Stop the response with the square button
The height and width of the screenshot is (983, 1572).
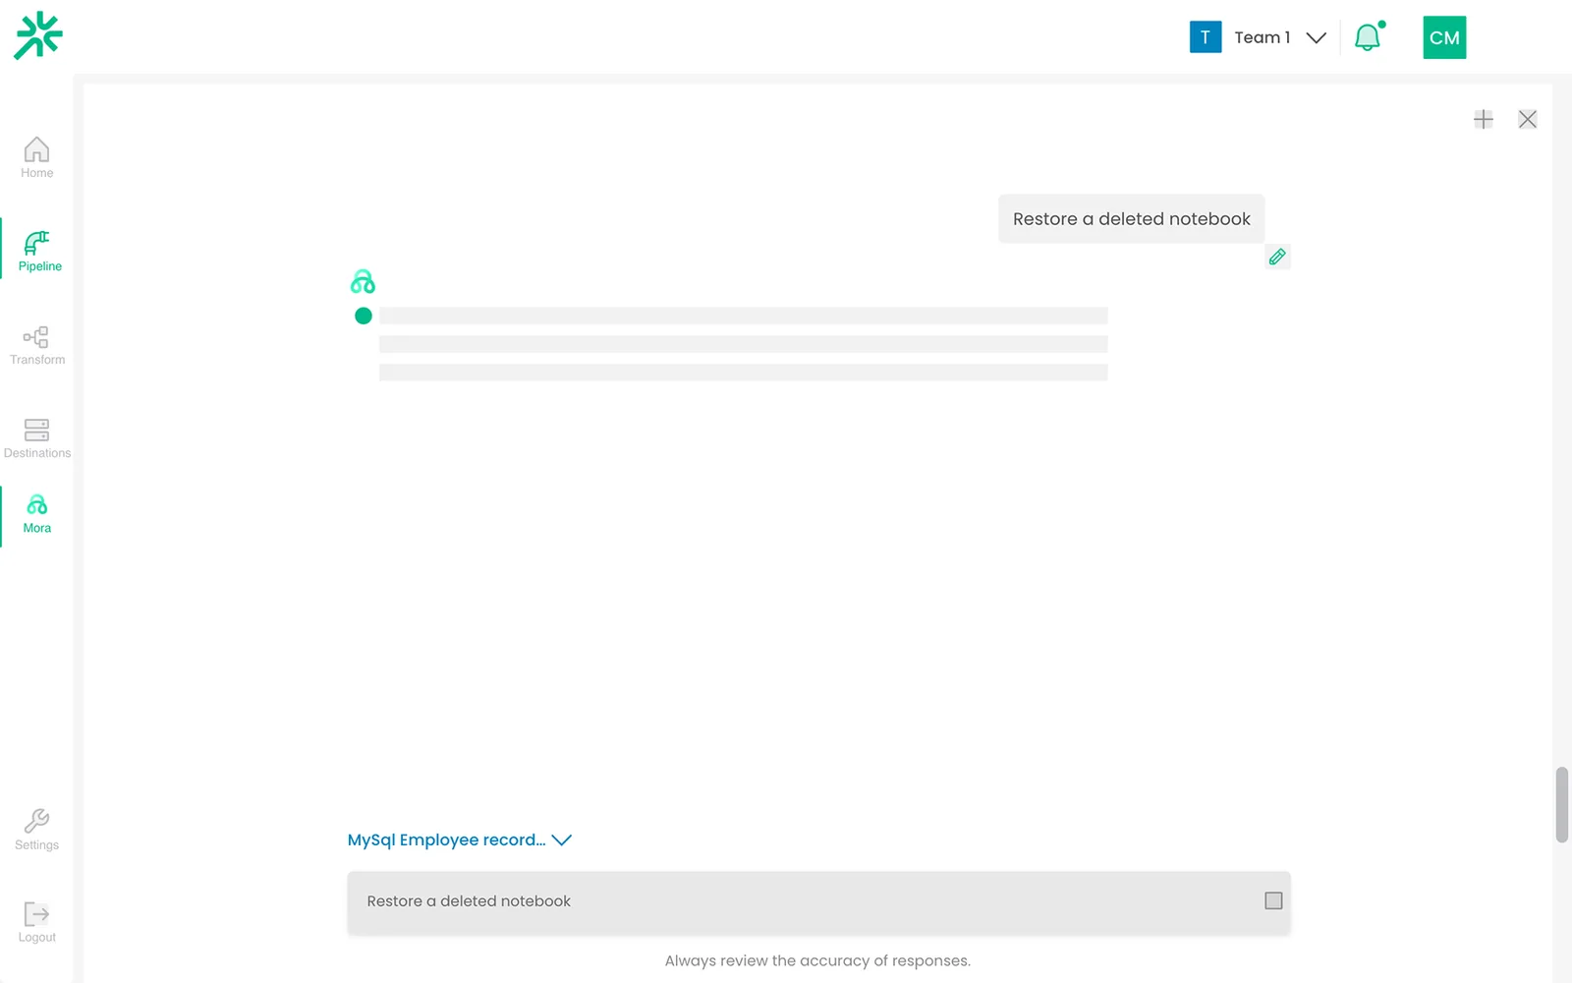1273,900
